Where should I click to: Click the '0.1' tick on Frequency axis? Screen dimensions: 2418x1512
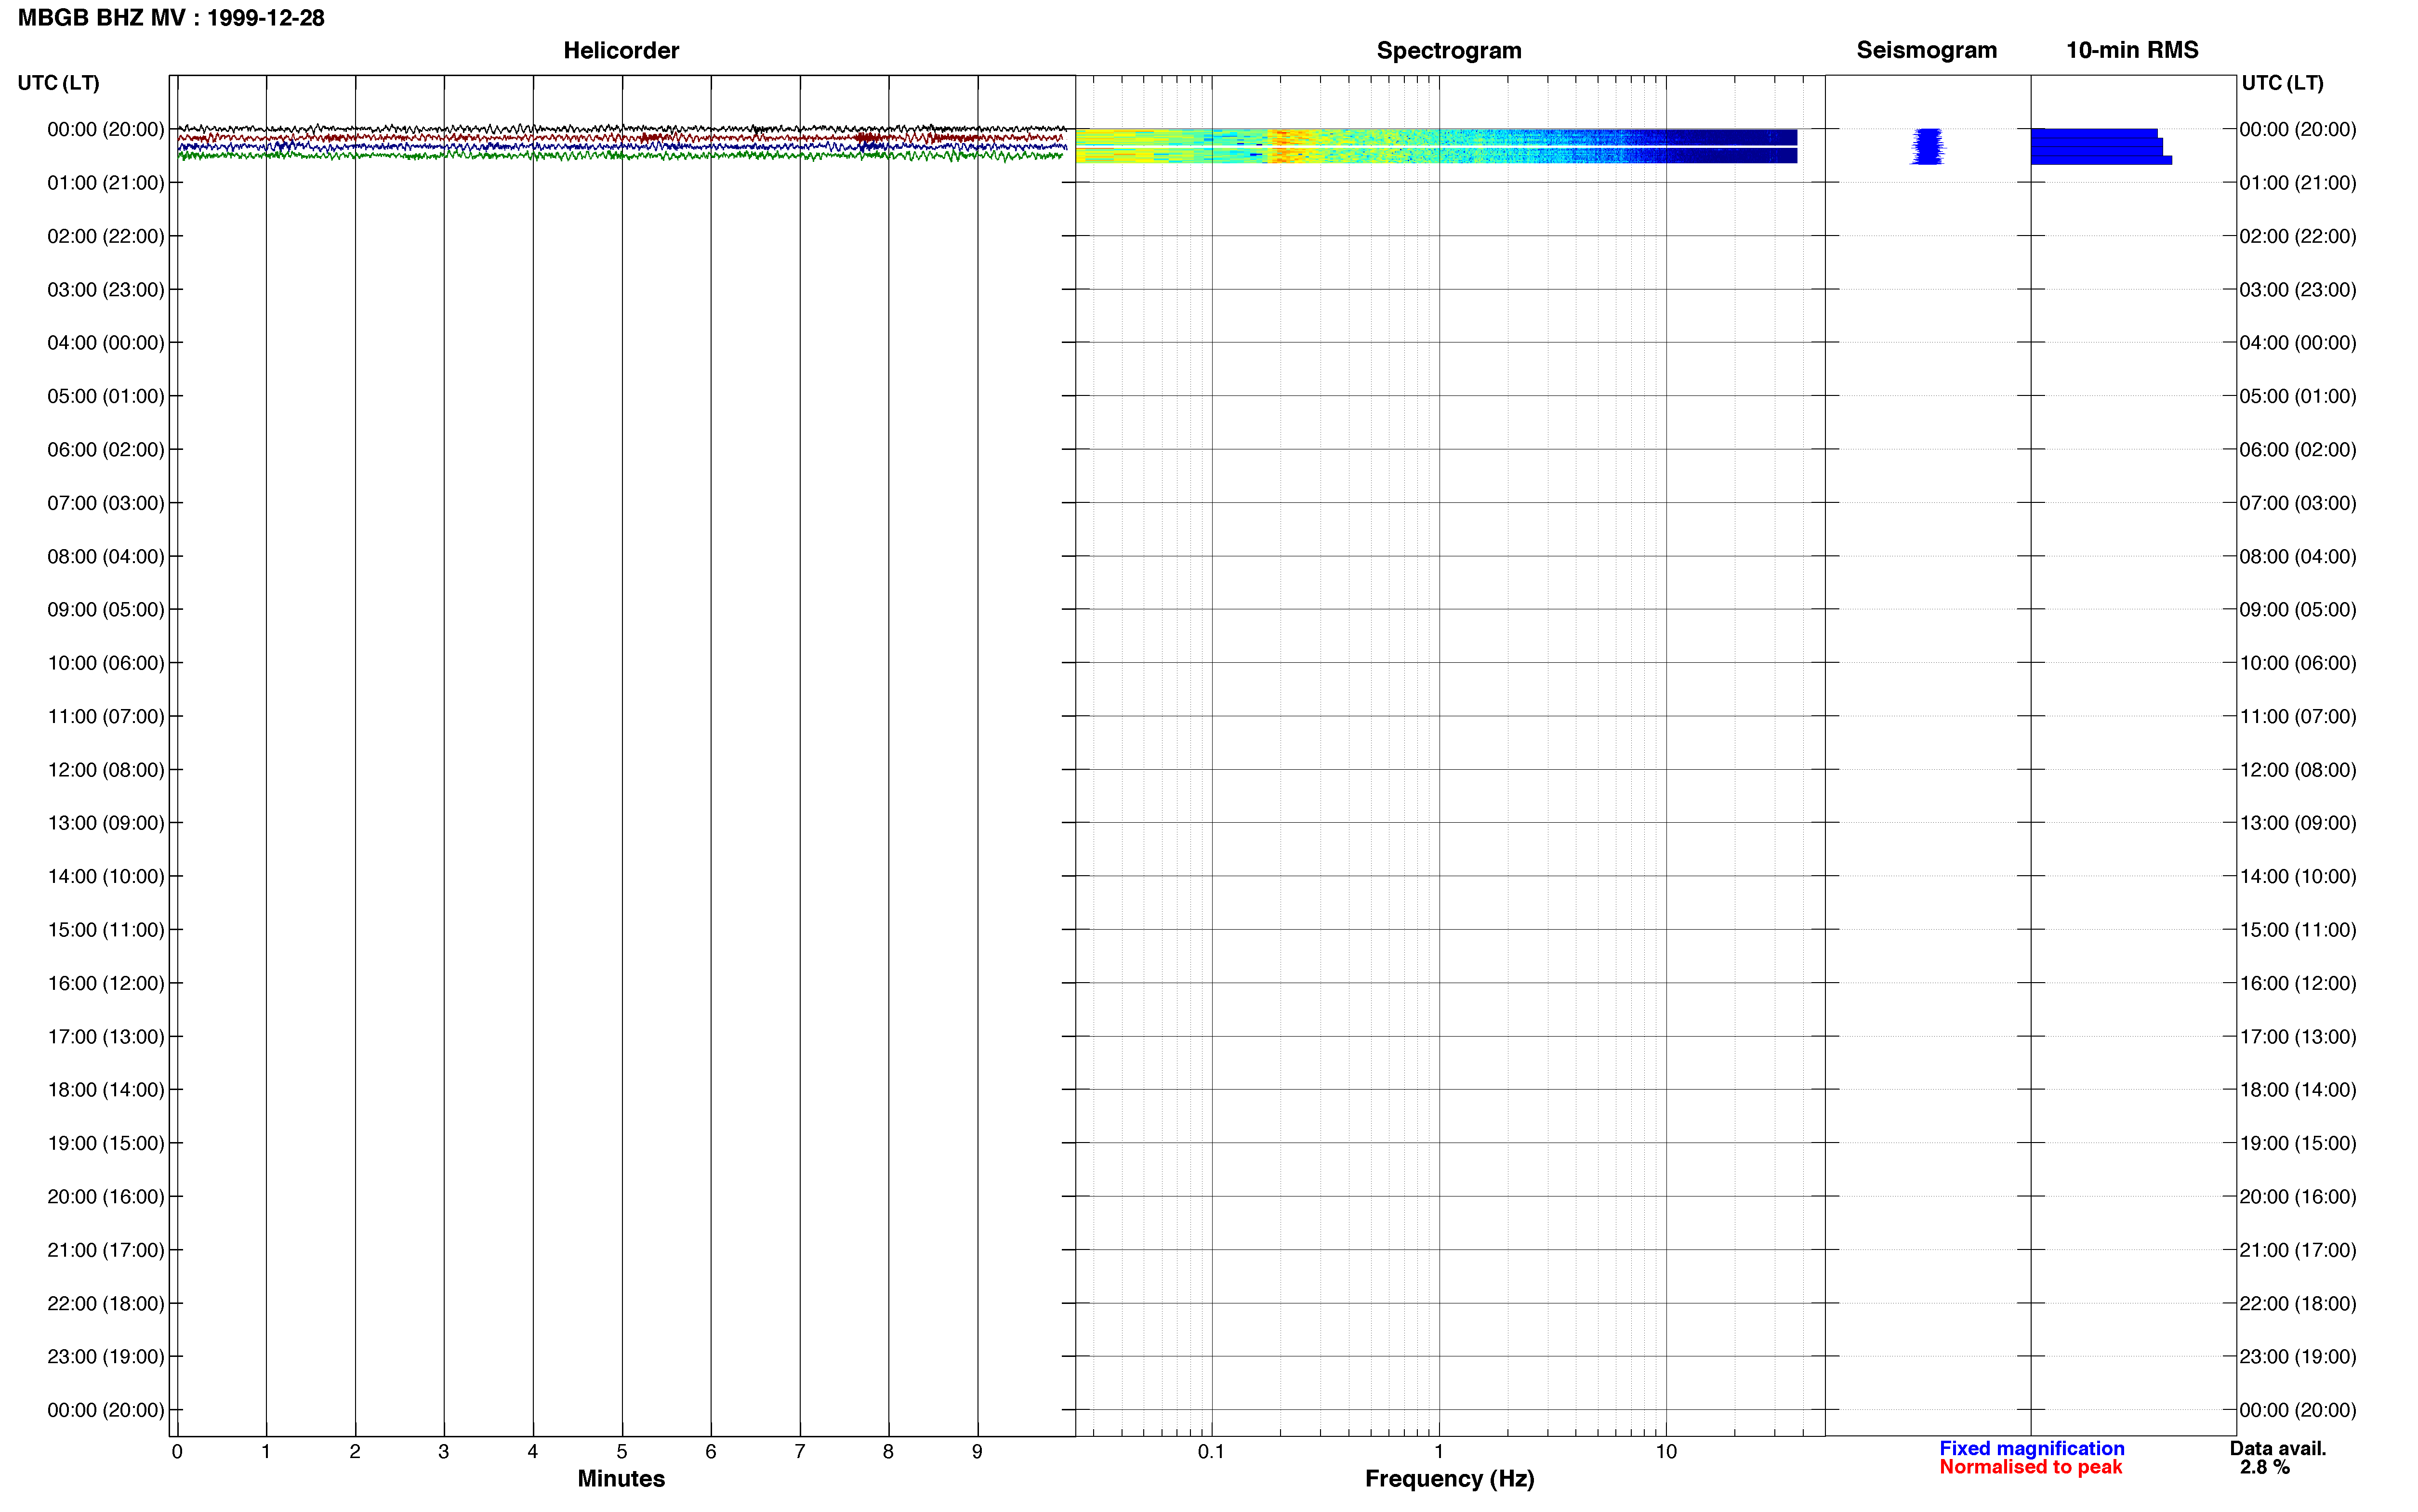click(1211, 1451)
